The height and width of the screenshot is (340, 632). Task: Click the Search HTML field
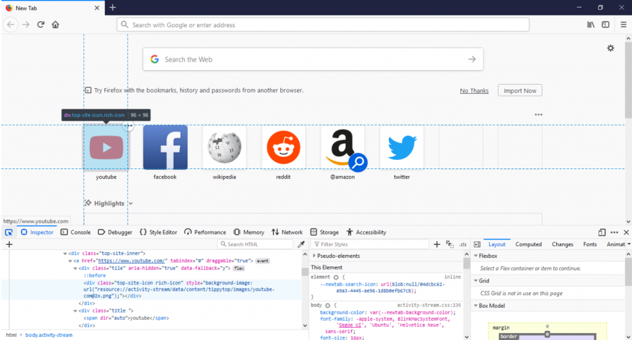255,244
